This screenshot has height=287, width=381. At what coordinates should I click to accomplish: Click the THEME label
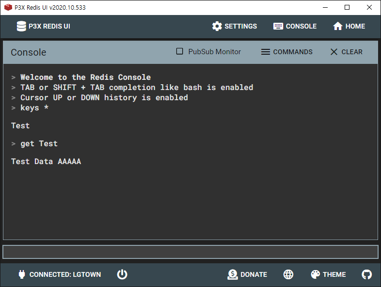pyautogui.click(x=334, y=274)
